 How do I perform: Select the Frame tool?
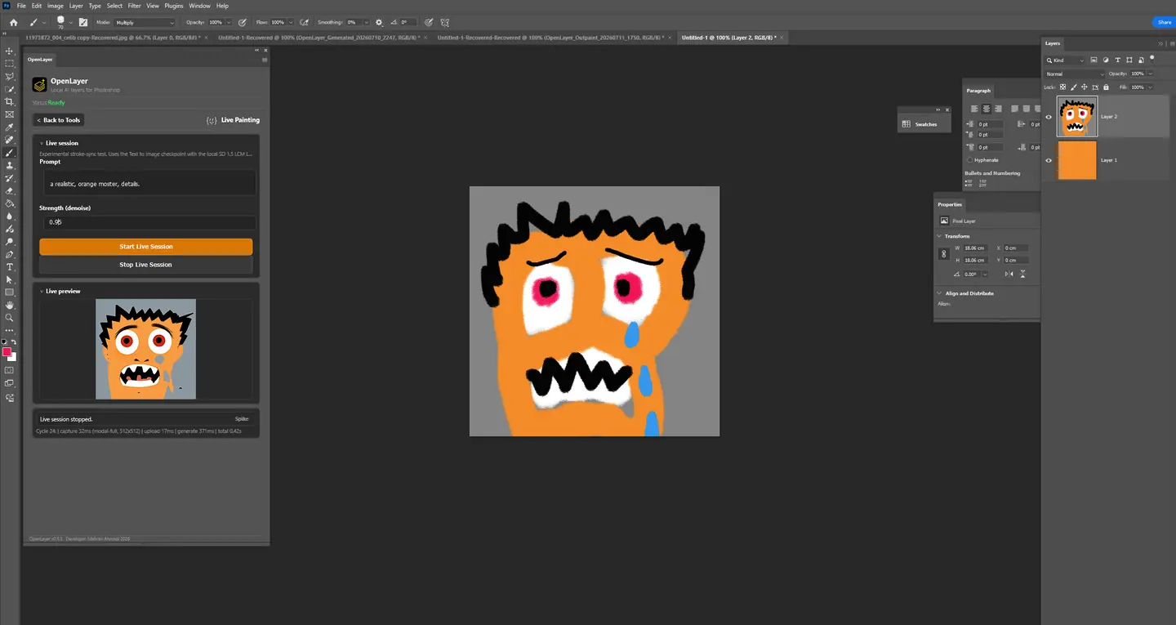10,114
